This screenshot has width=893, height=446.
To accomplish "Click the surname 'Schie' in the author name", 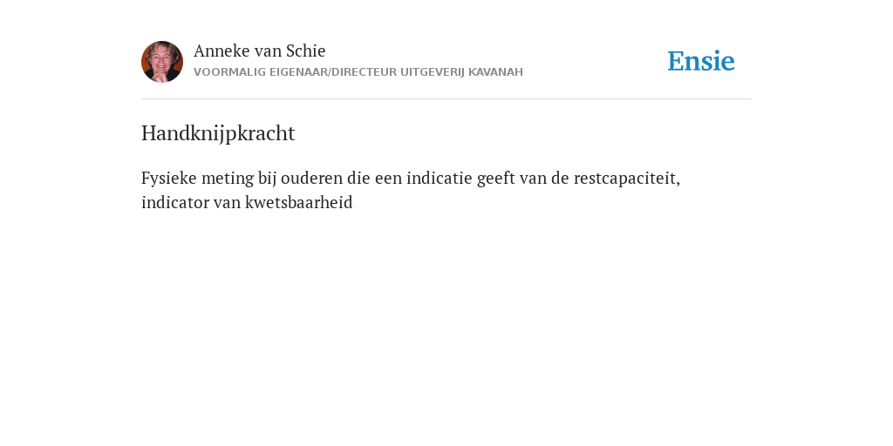I will tap(306, 51).
